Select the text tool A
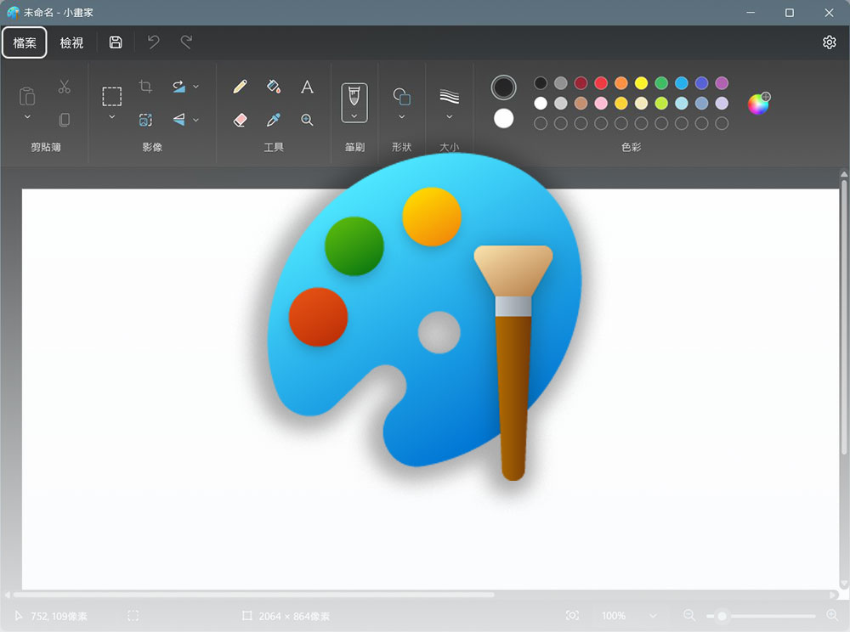 click(307, 87)
